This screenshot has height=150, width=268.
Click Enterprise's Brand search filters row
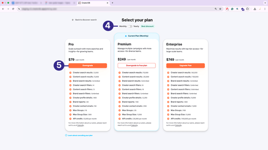tap(182, 94)
